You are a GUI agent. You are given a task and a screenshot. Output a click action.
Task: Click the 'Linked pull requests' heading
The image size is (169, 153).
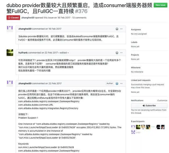point(141,80)
